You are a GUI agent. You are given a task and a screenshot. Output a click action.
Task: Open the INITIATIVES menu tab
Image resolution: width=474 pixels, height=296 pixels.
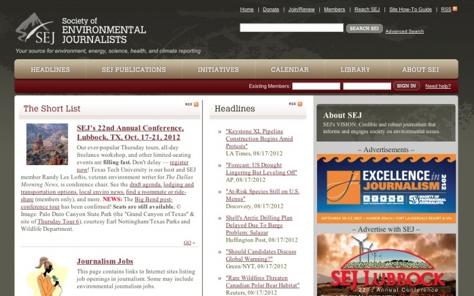(x=218, y=69)
